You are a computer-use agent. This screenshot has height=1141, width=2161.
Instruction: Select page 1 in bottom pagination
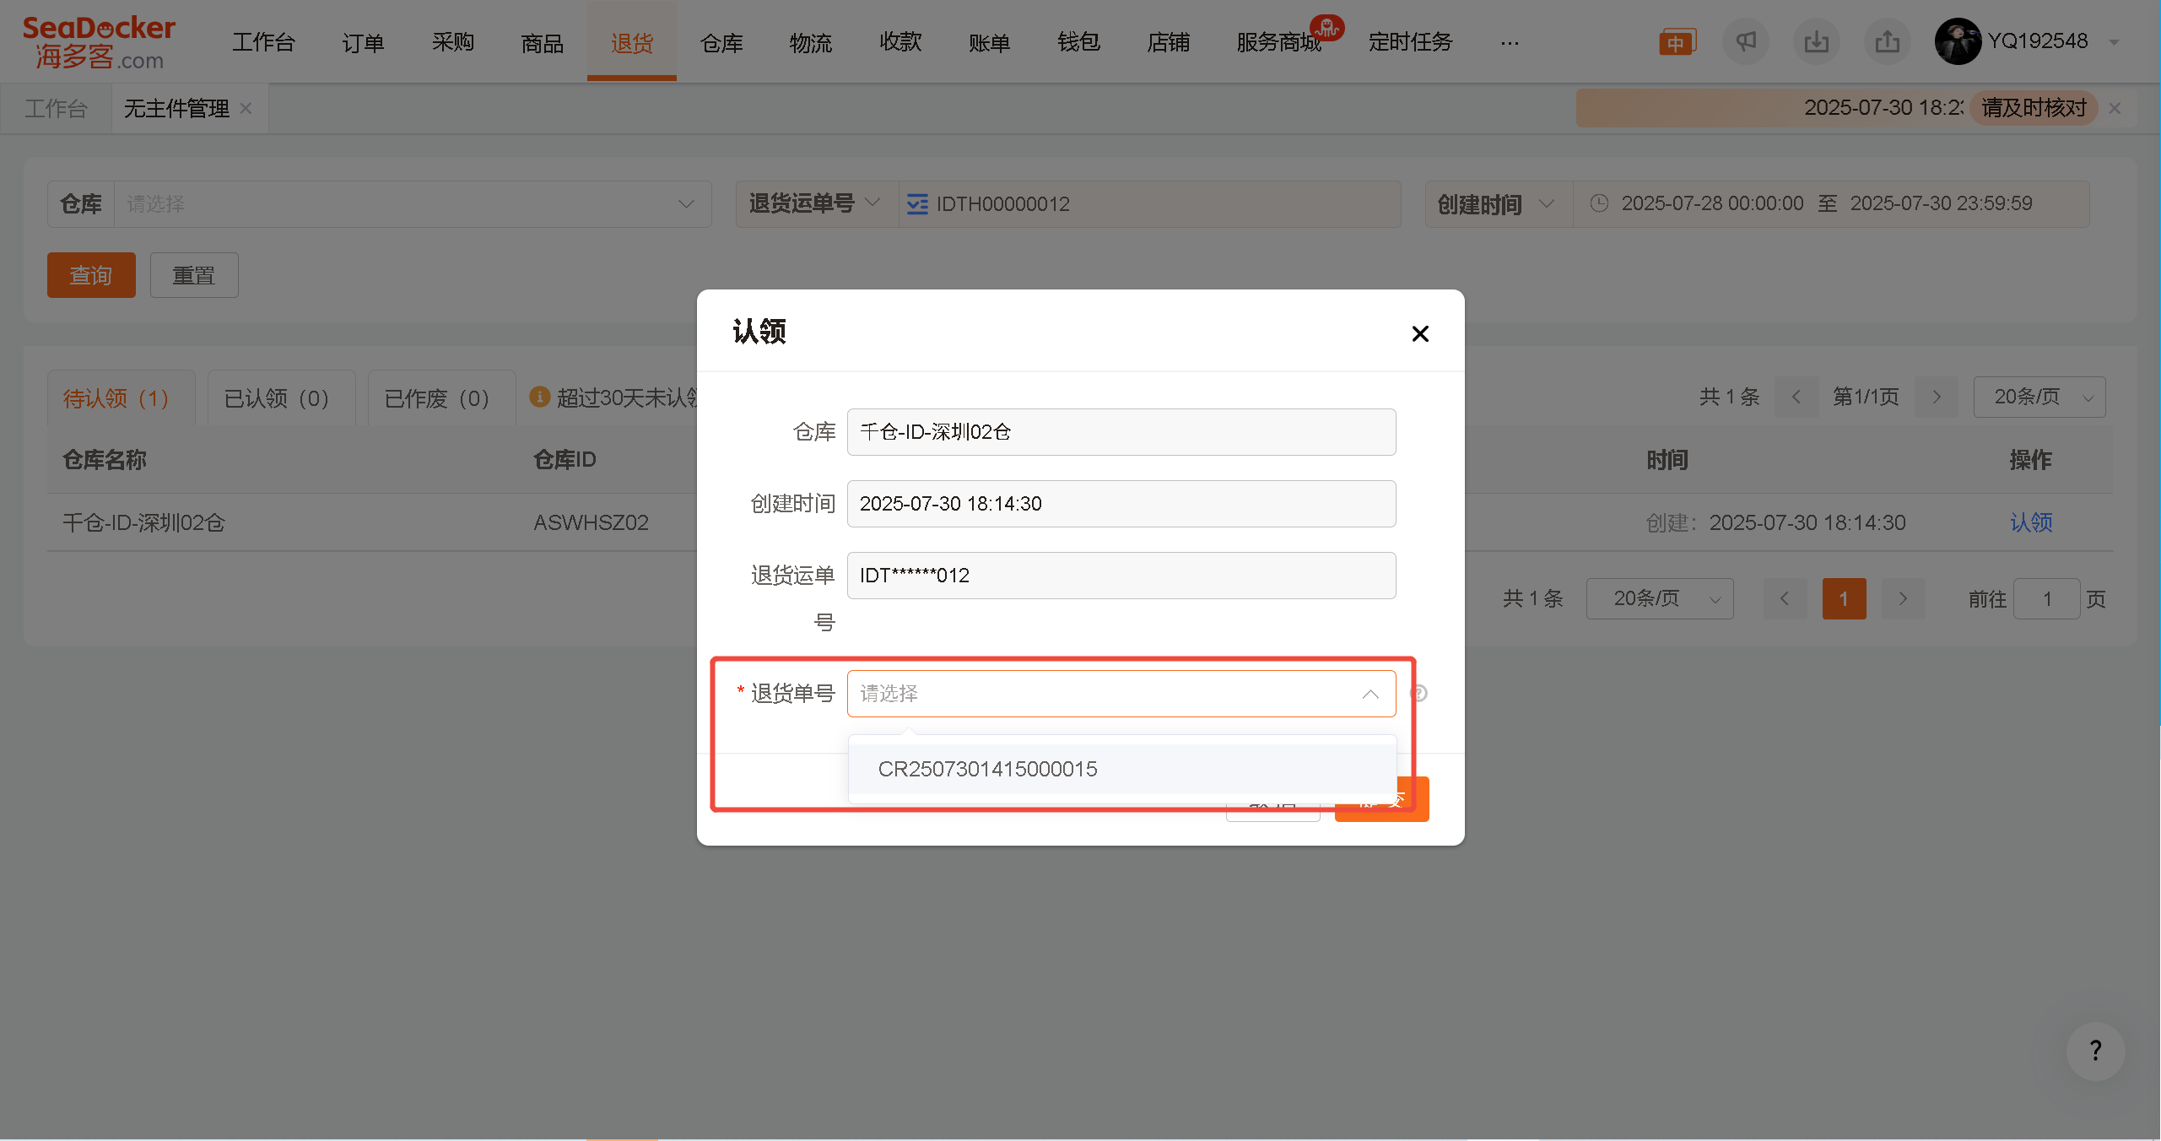[x=1844, y=598]
